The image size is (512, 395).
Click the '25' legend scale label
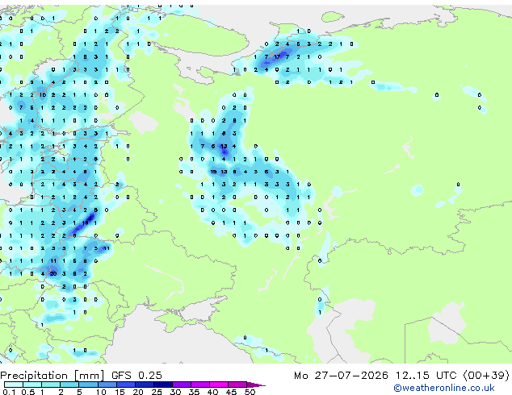coord(157,392)
